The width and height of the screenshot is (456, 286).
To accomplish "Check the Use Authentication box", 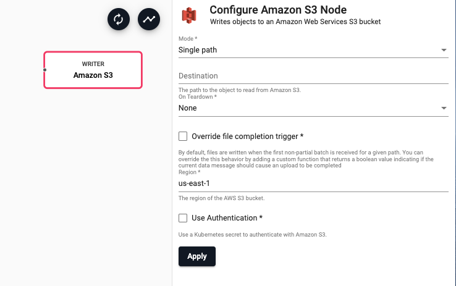I will coord(183,217).
